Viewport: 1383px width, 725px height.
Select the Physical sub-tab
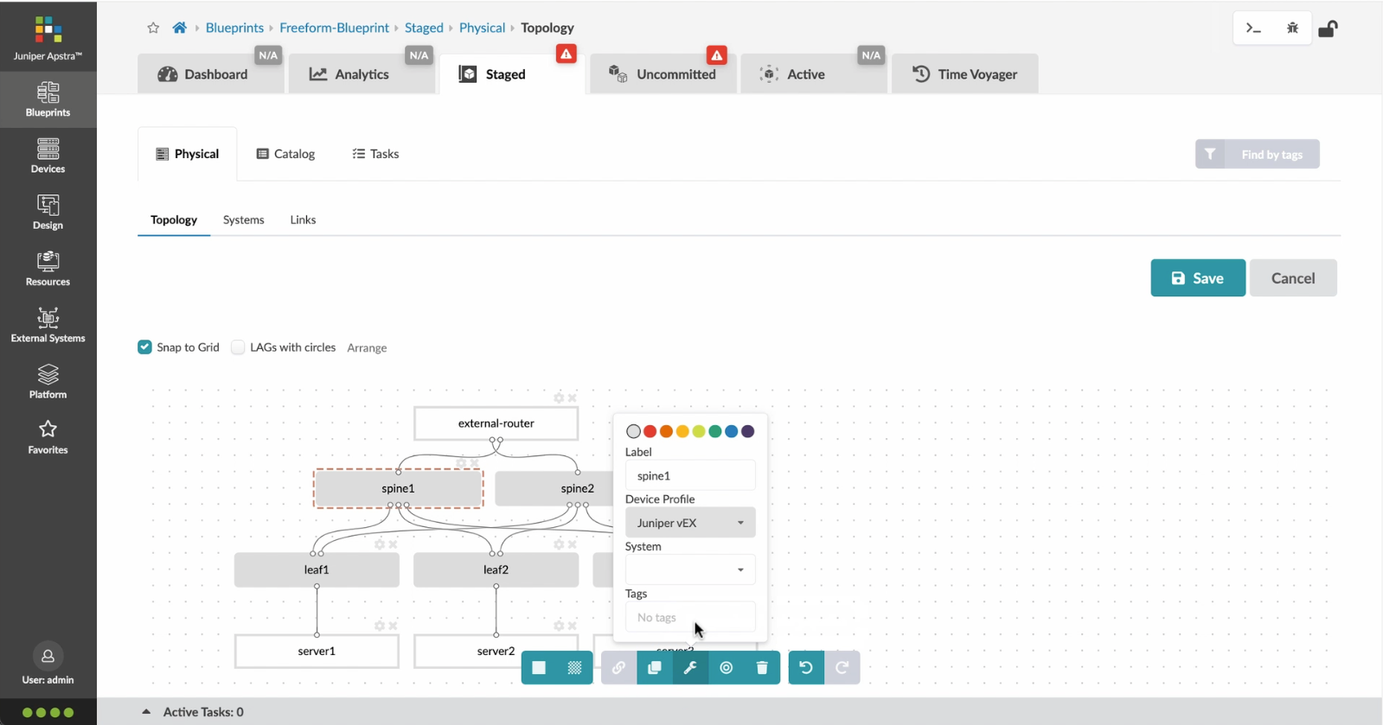188,154
